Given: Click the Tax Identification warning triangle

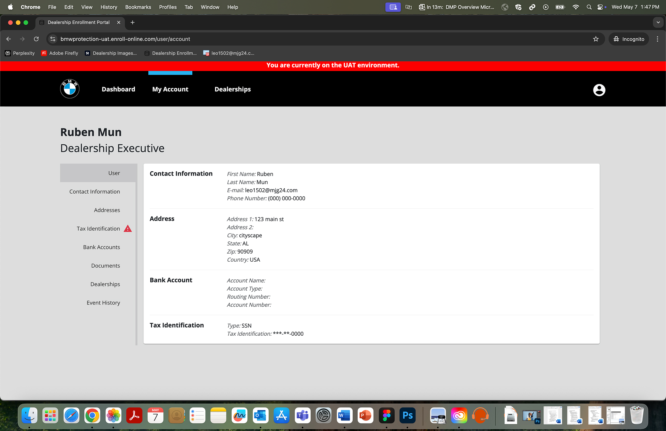Looking at the screenshot, I should point(128,229).
